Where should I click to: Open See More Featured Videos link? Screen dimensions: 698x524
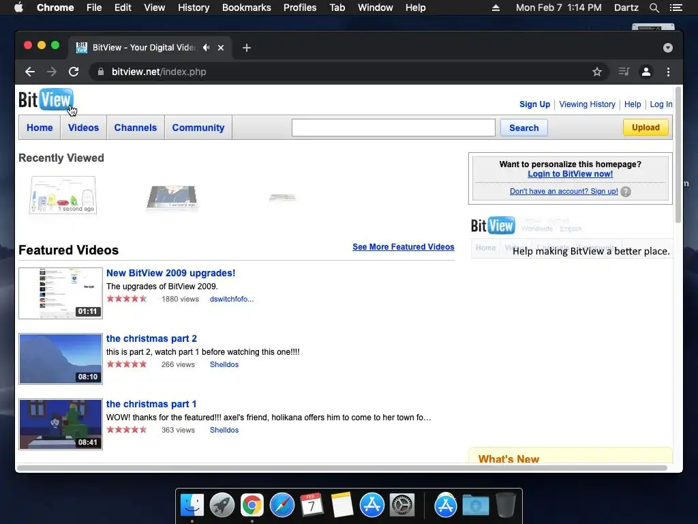(x=404, y=247)
